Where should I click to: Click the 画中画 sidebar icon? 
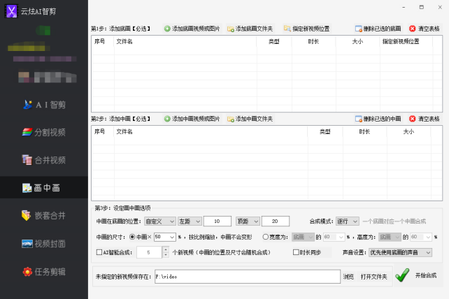click(27, 188)
